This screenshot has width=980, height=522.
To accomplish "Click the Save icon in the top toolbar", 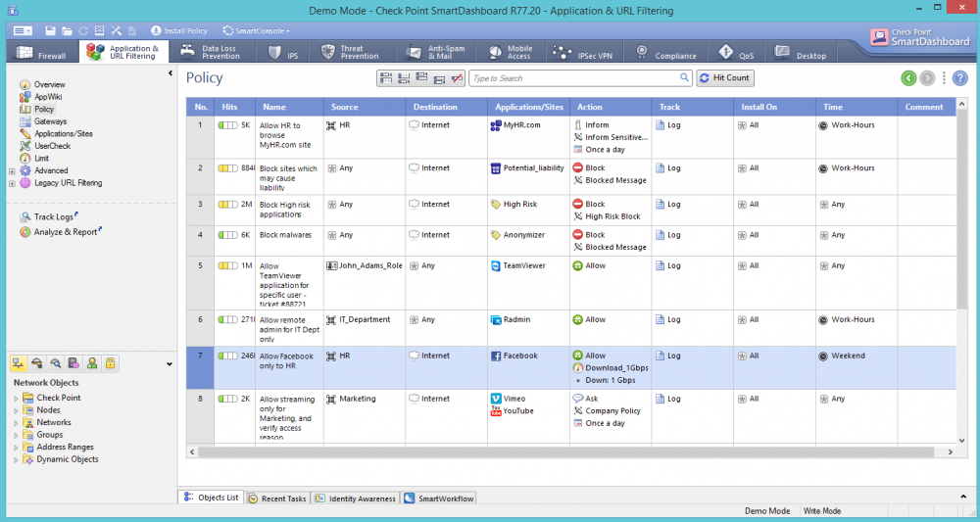I will click(x=51, y=30).
